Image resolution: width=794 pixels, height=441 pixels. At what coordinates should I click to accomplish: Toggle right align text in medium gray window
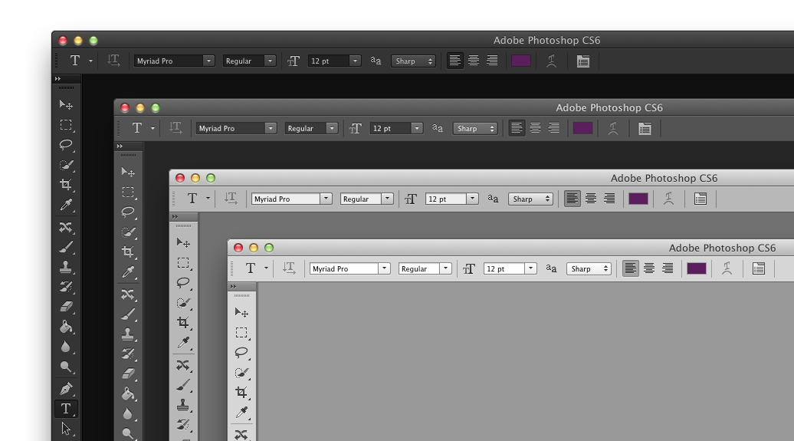609,199
